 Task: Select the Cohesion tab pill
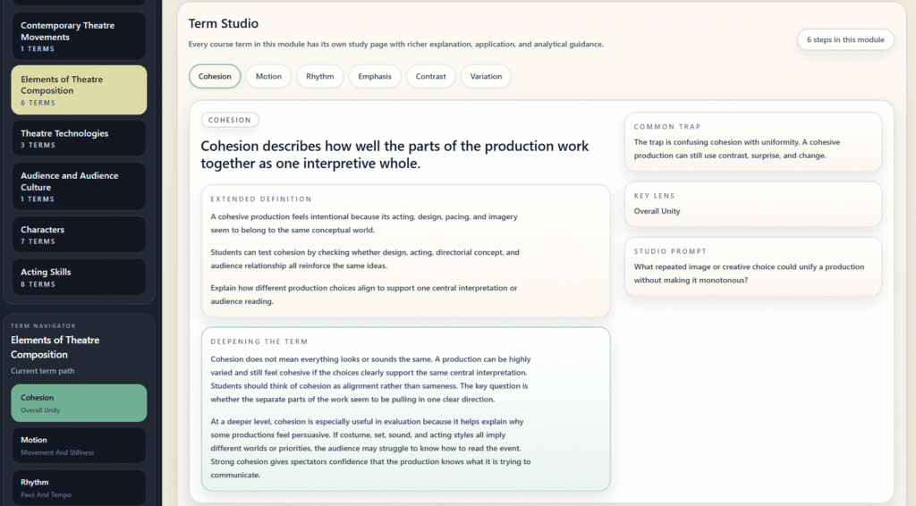(x=215, y=77)
